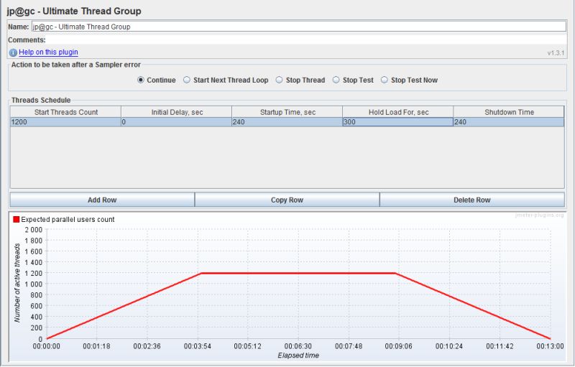Select the Startup Time cell showing 240
575x367 pixels.
click(x=287, y=122)
